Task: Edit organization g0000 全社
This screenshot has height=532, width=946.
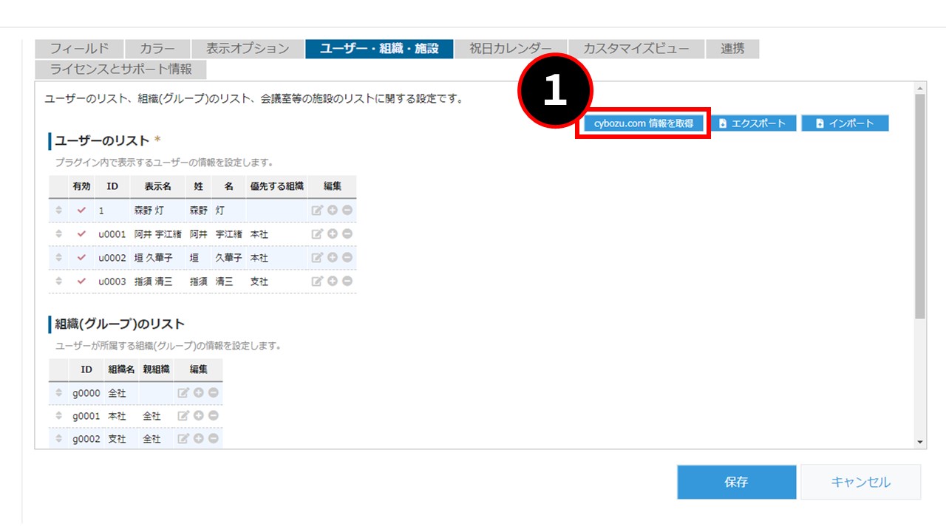Action: 183,393
